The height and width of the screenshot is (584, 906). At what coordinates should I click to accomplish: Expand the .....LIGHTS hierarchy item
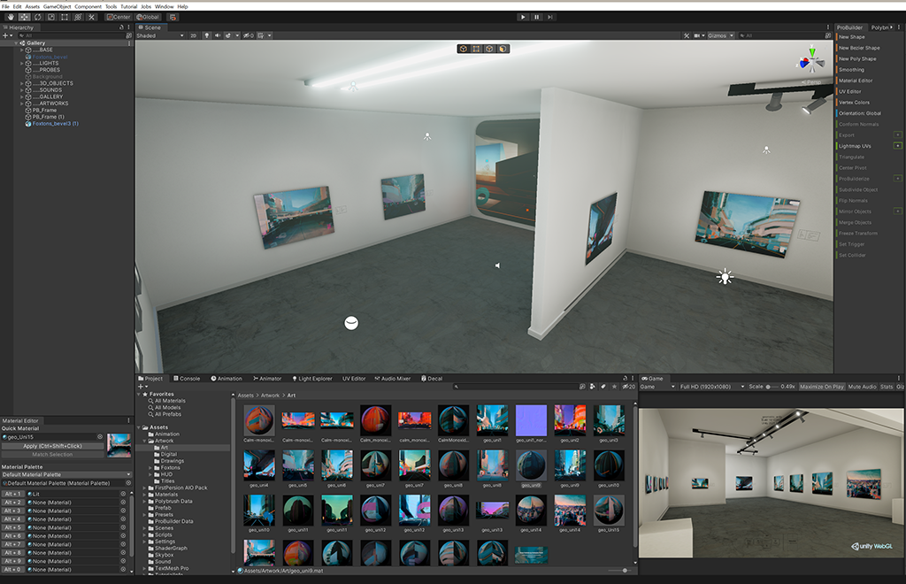click(22, 63)
